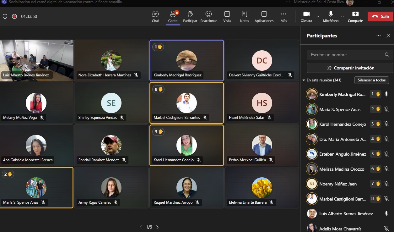Click Marbel Castiglioni mic in participants list
394x232 pixels.
pyautogui.click(x=386, y=199)
